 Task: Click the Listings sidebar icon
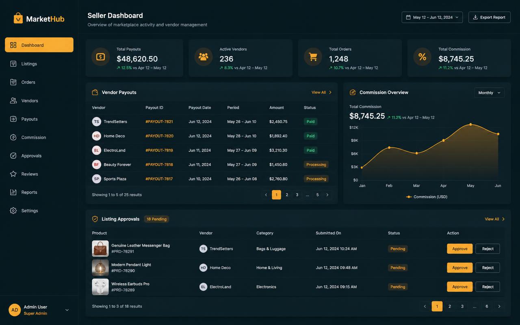pyautogui.click(x=13, y=64)
